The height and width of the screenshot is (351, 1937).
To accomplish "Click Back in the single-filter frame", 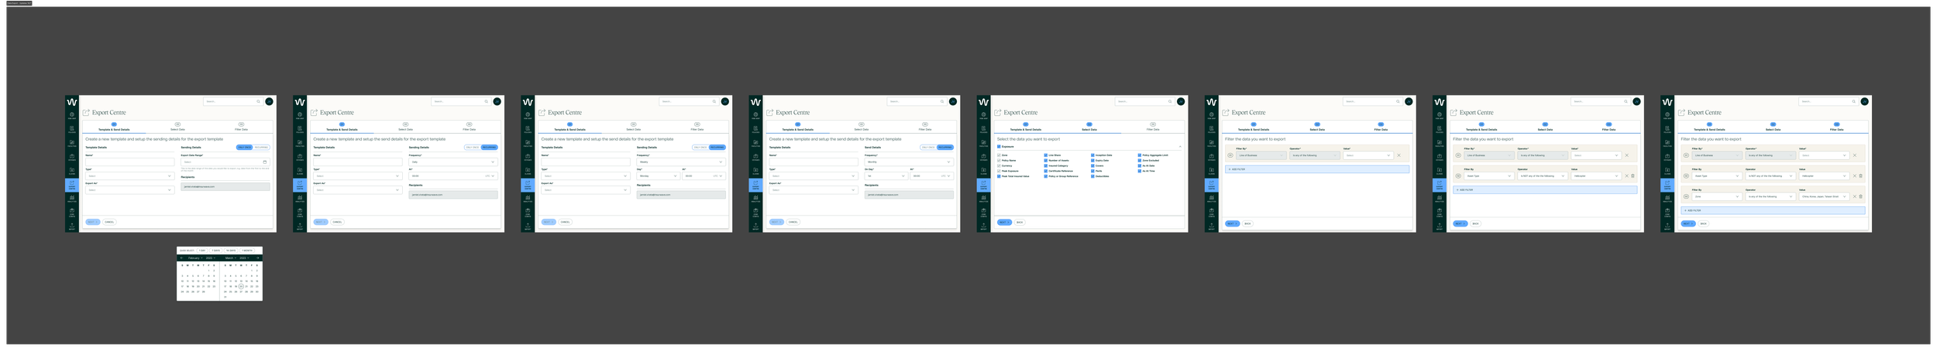I will coord(1247,223).
